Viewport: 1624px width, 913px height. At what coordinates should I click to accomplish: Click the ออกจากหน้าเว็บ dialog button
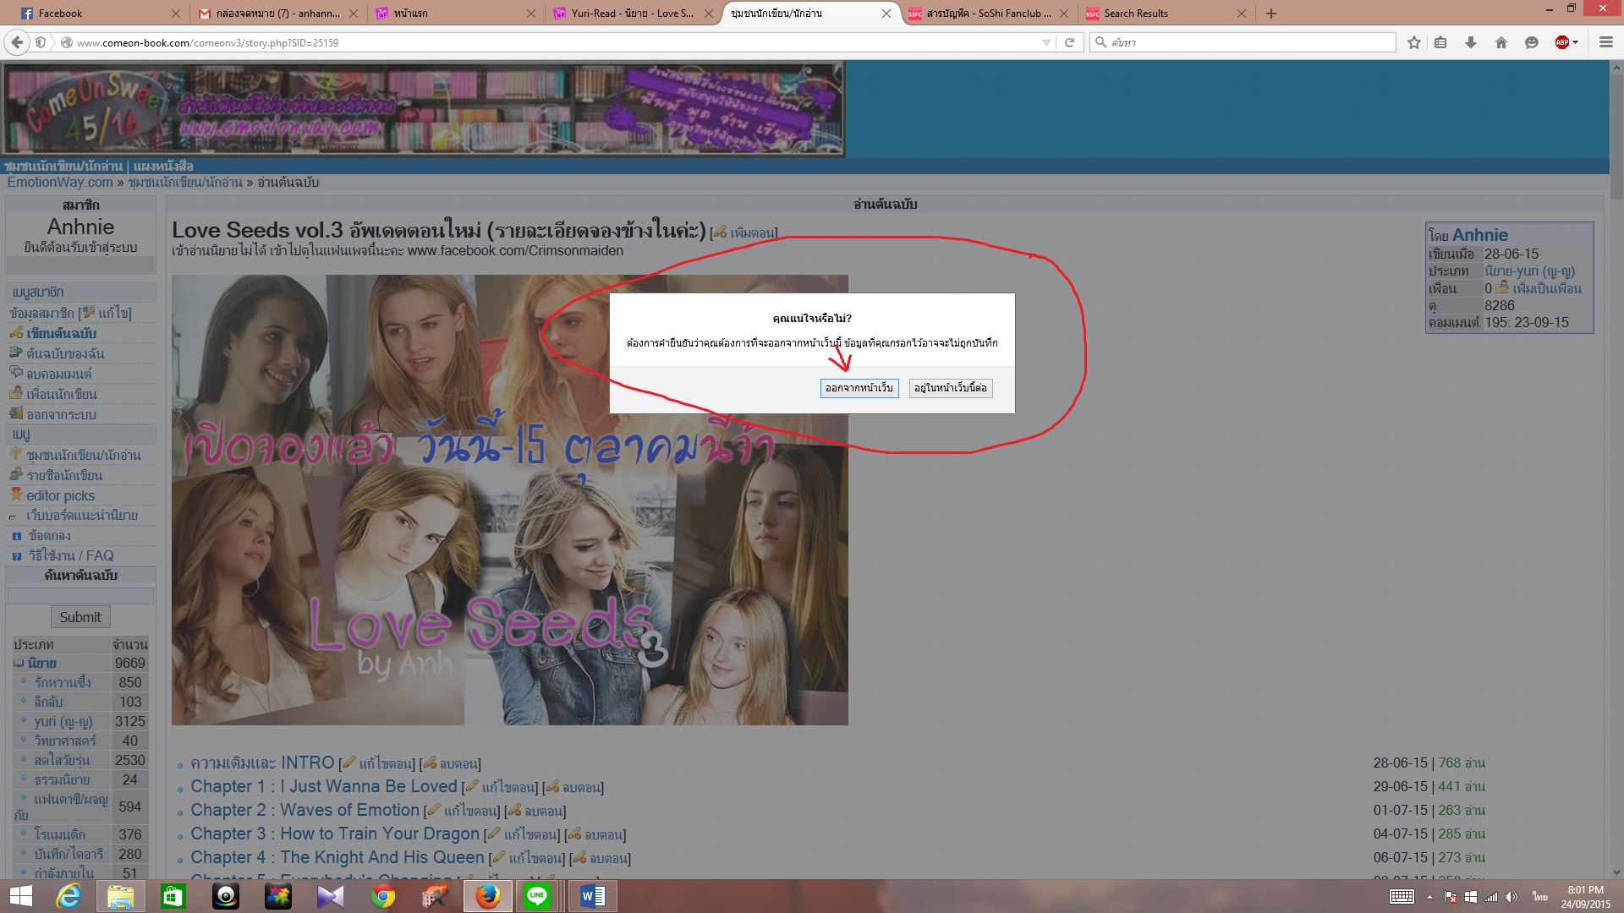(x=859, y=388)
